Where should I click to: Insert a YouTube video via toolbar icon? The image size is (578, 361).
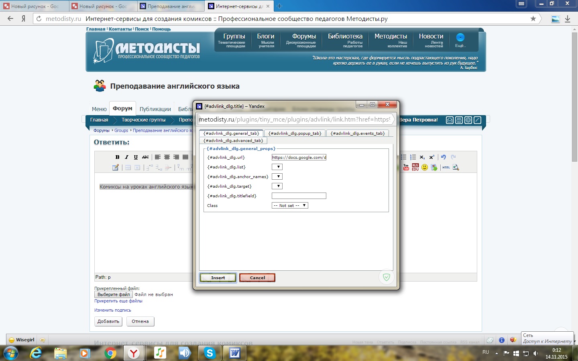tap(406, 167)
